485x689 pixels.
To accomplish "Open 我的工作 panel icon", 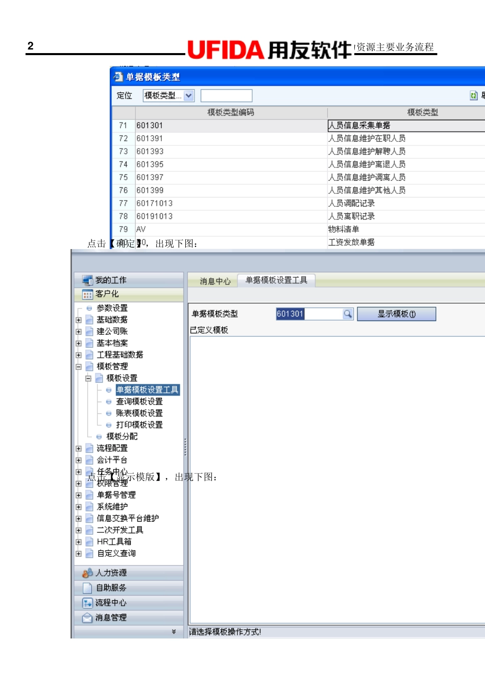I will (87, 280).
